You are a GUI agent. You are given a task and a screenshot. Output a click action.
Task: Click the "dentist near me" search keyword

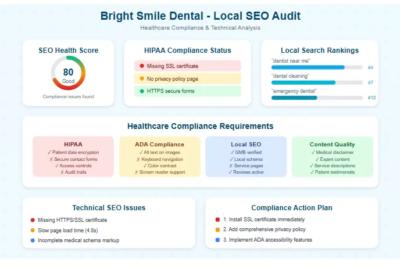tap(291, 60)
